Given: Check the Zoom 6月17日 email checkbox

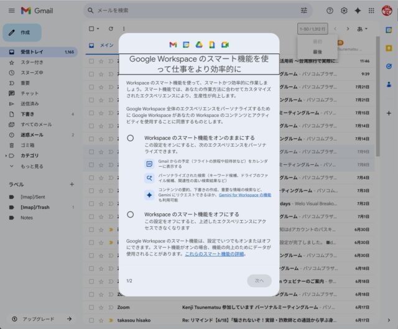Looking at the screenshot, I should [91, 307].
